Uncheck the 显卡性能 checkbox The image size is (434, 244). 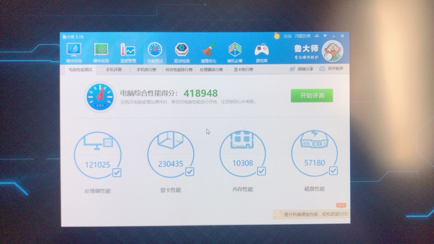[190, 172]
